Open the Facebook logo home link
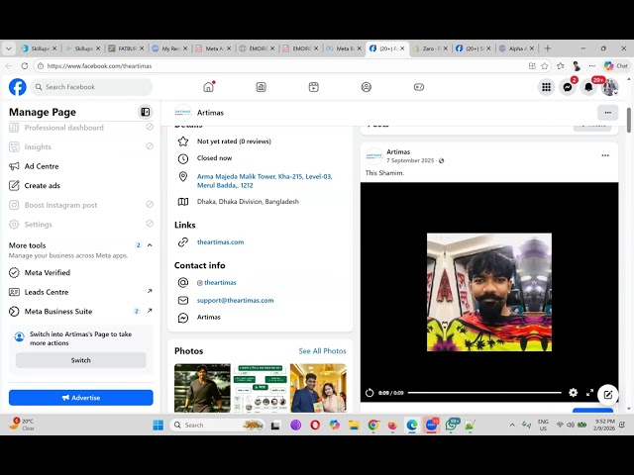Image resolution: width=634 pixels, height=475 pixels. pyautogui.click(x=18, y=87)
